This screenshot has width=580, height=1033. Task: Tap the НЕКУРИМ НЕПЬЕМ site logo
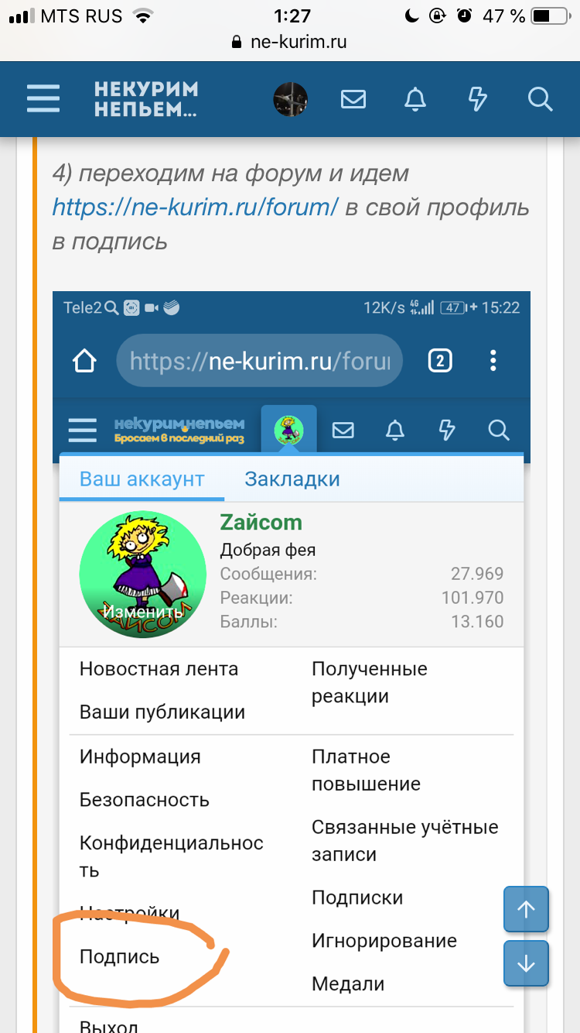[146, 99]
